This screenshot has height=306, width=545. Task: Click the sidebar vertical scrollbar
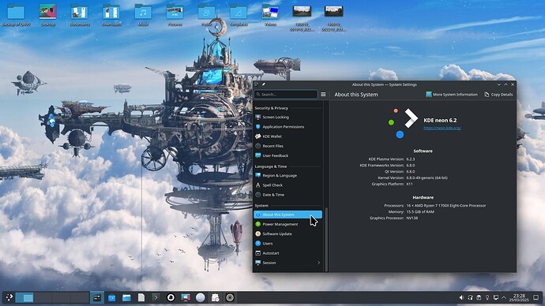tap(326, 240)
